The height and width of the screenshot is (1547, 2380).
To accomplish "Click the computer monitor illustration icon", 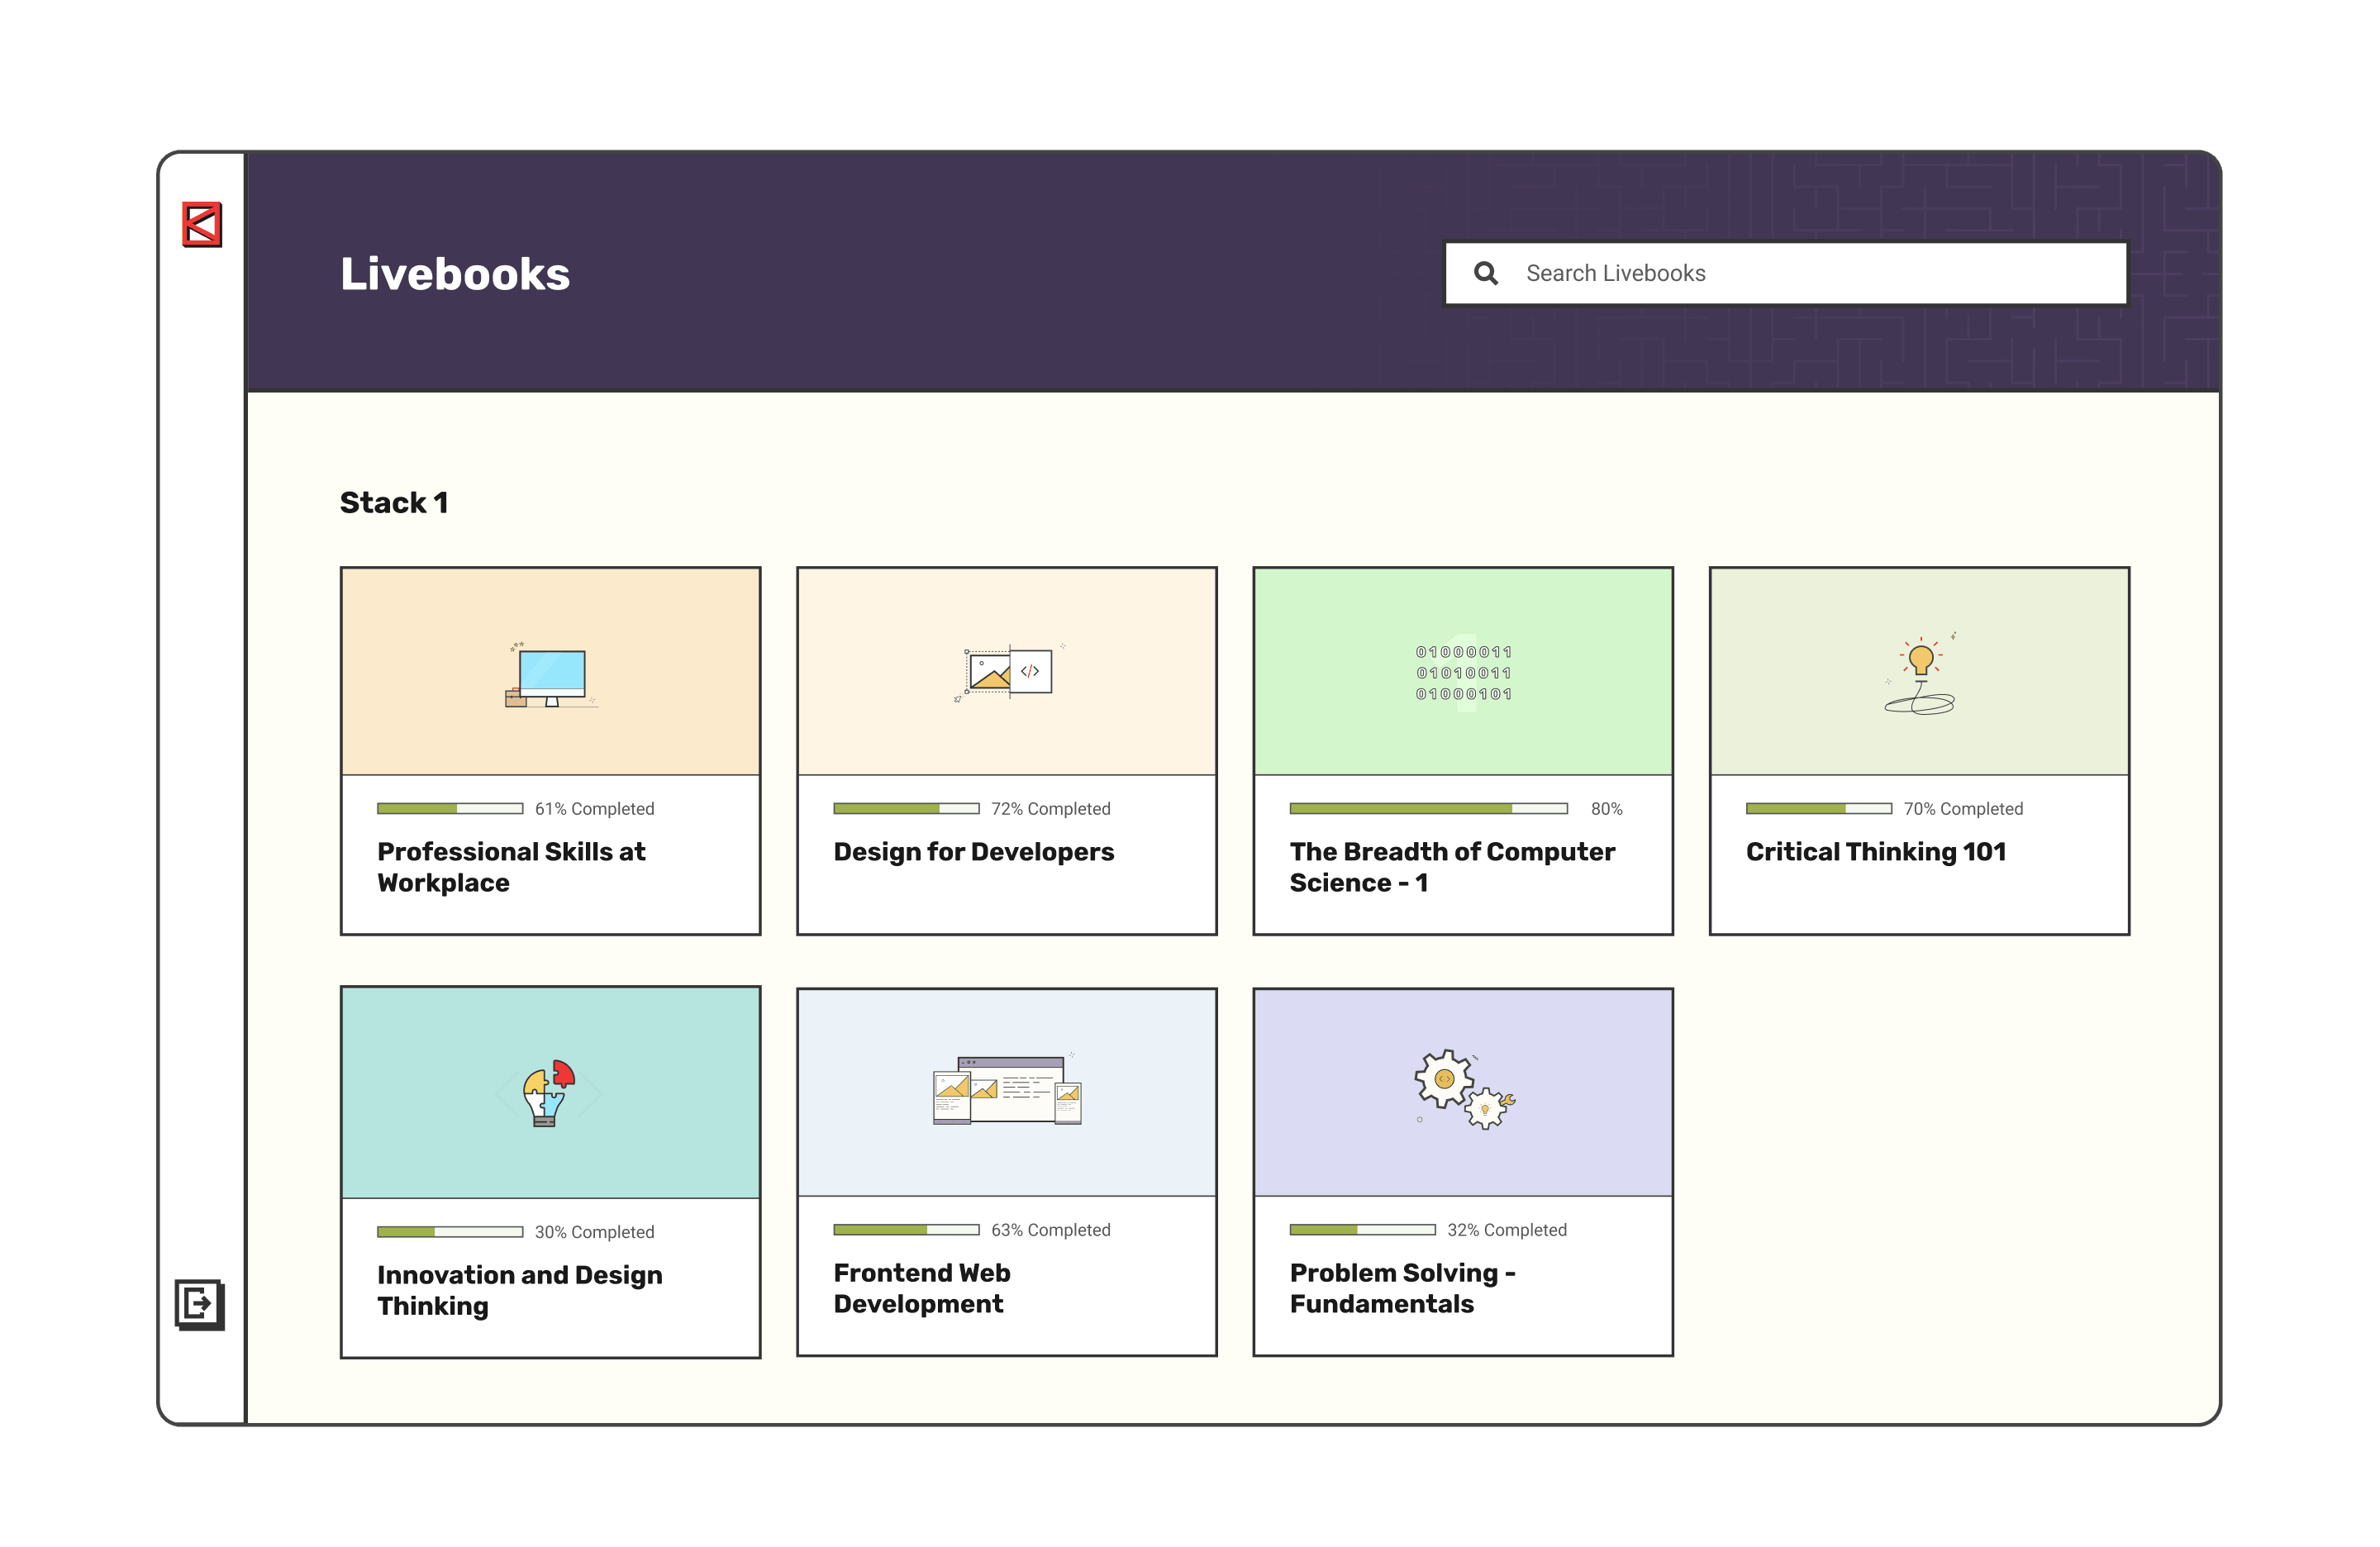I will pos(551,675).
